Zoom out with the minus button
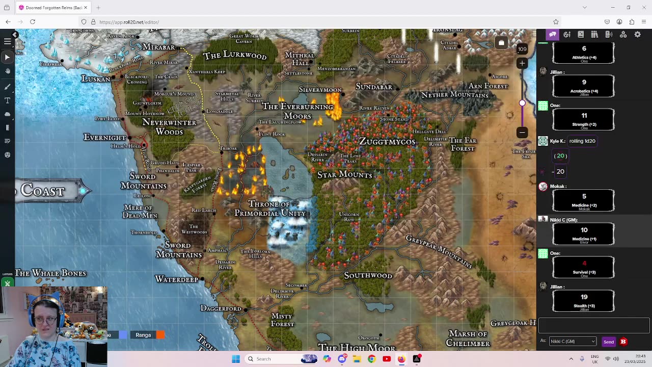652x367 pixels. pyautogui.click(x=522, y=133)
